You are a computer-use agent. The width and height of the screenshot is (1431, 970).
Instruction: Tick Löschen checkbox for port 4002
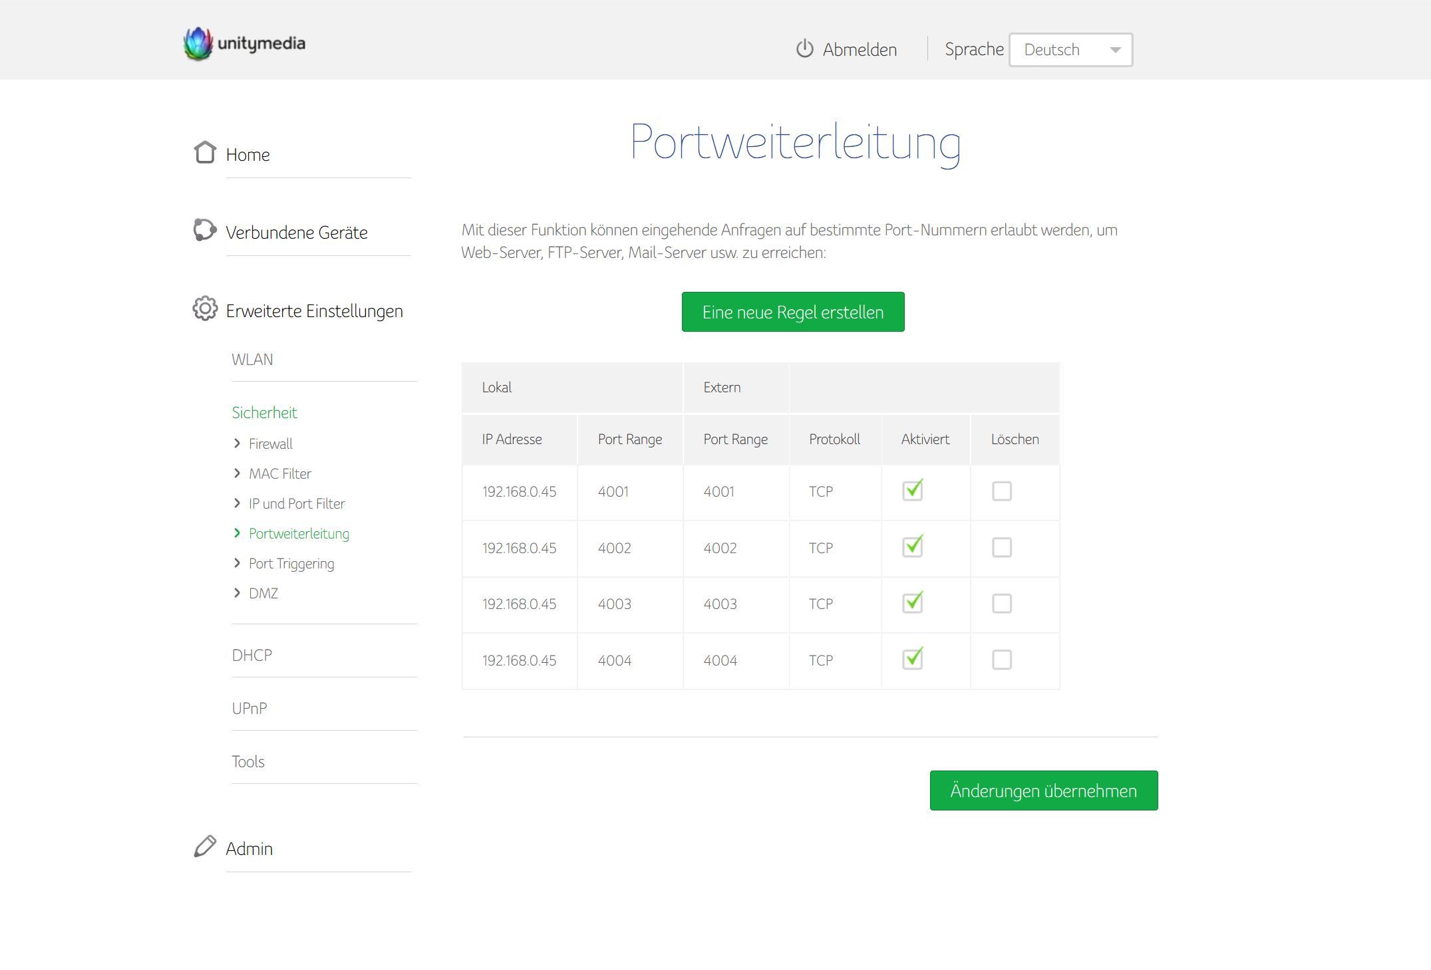(x=1001, y=548)
